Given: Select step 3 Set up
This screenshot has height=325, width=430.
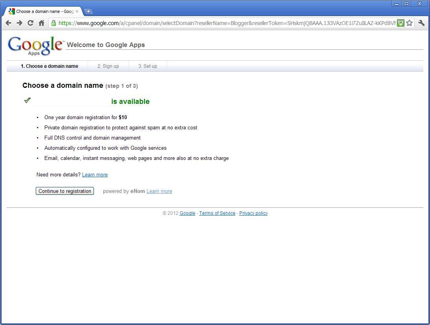Looking at the screenshot, I should point(147,66).
